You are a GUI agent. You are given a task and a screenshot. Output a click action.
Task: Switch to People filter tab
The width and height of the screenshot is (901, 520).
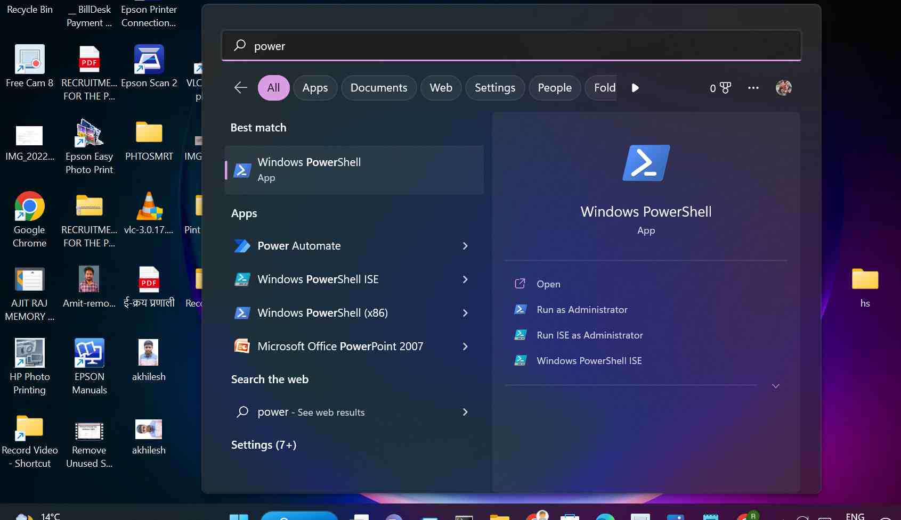[555, 88]
